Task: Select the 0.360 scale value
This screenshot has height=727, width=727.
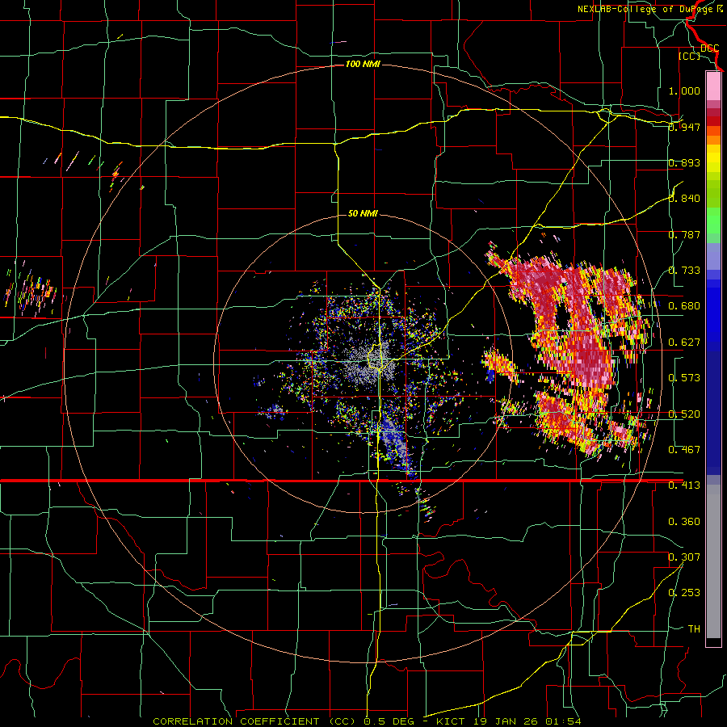Action: click(x=684, y=522)
